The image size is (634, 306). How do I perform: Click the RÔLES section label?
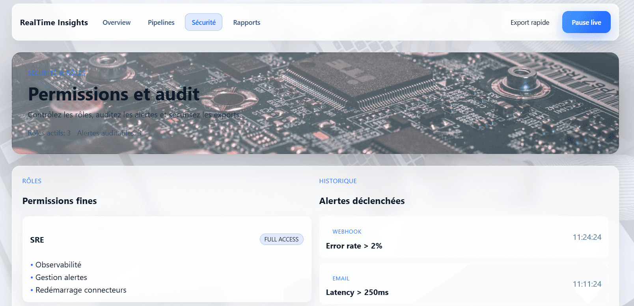click(32, 181)
